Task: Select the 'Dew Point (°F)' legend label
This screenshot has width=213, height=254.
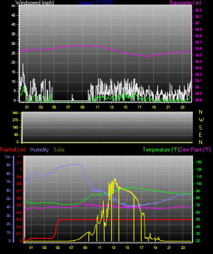Action: coord(195,150)
